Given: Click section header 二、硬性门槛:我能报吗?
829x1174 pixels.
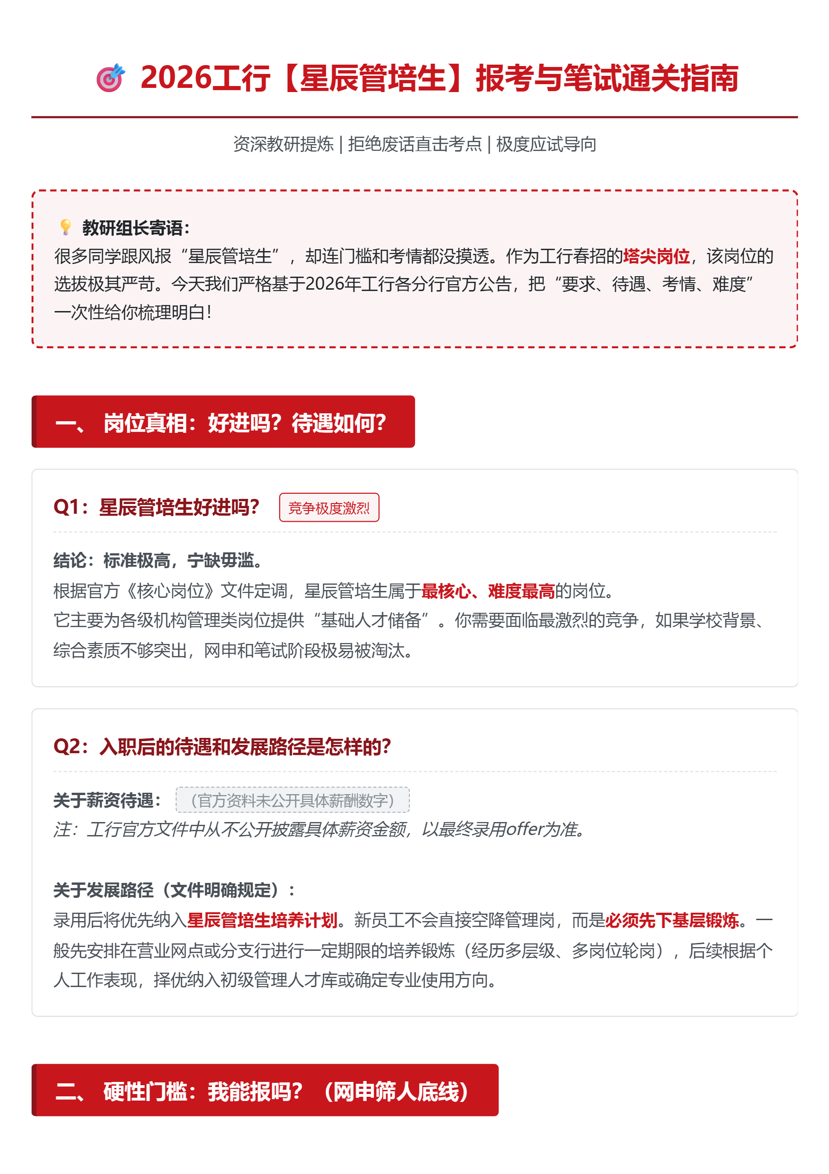Looking at the screenshot, I should pos(265,1091).
